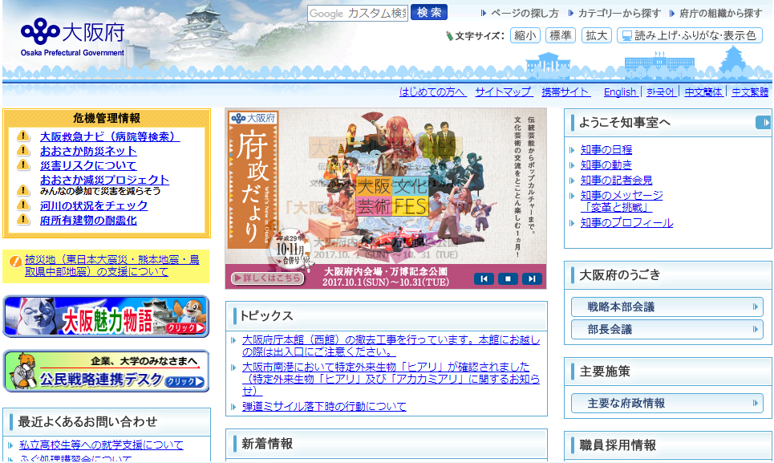Open the 公民戦略連携デスク banner
The height and width of the screenshot is (463, 774).
[106, 372]
